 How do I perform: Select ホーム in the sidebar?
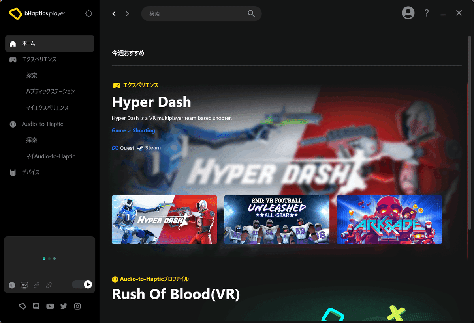[x=50, y=43]
